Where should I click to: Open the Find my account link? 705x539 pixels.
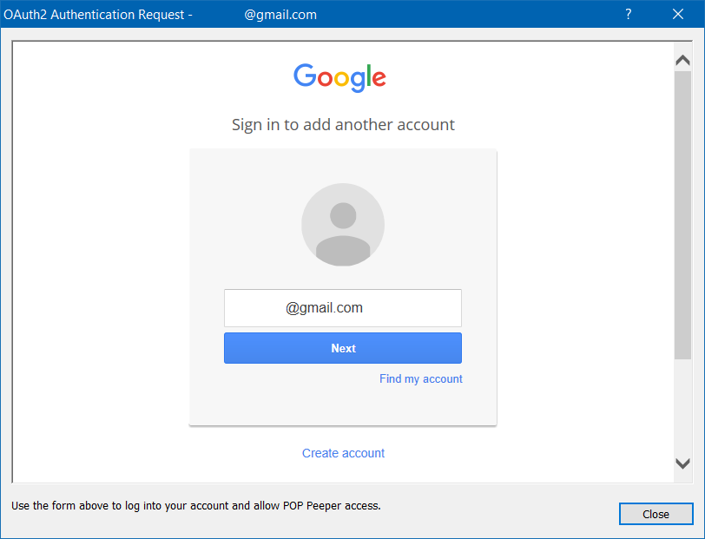[421, 378]
